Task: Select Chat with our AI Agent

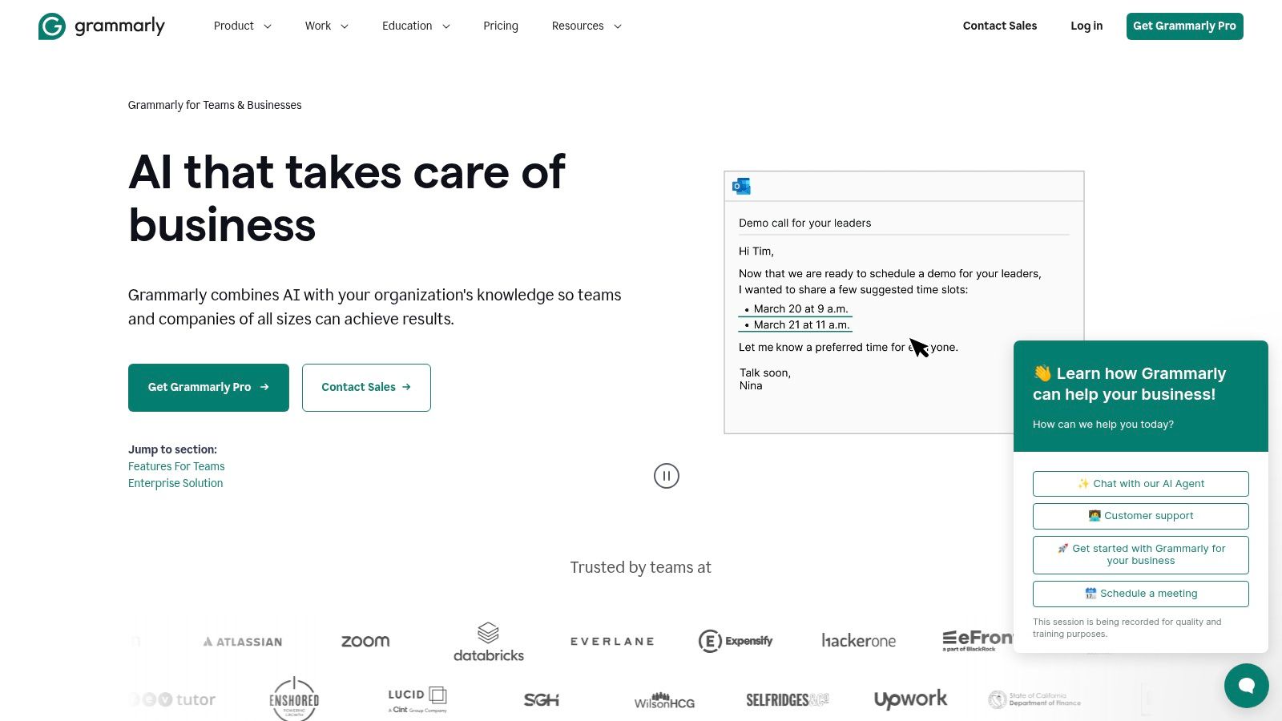Action: coord(1140,484)
